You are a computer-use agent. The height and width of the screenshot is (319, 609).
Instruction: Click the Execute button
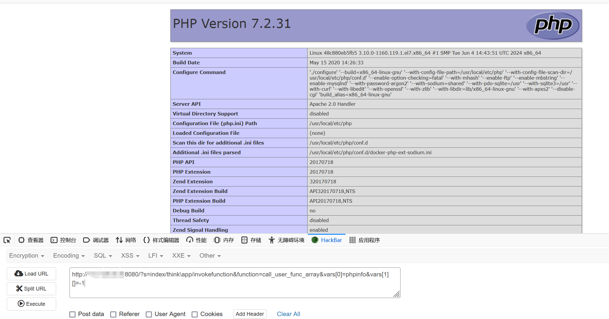(31, 304)
